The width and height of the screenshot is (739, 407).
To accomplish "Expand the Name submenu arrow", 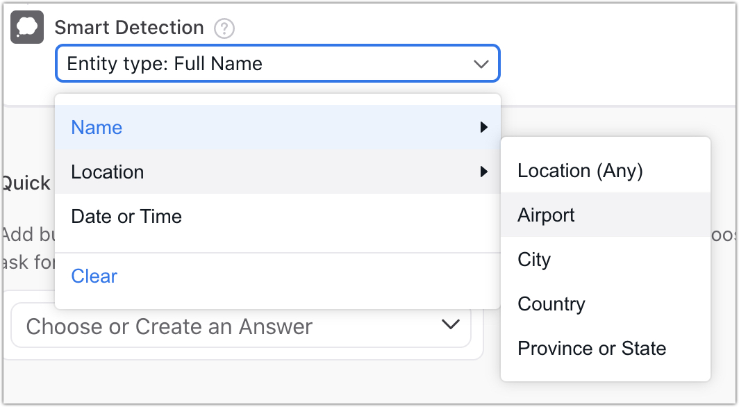I will 483,128.
